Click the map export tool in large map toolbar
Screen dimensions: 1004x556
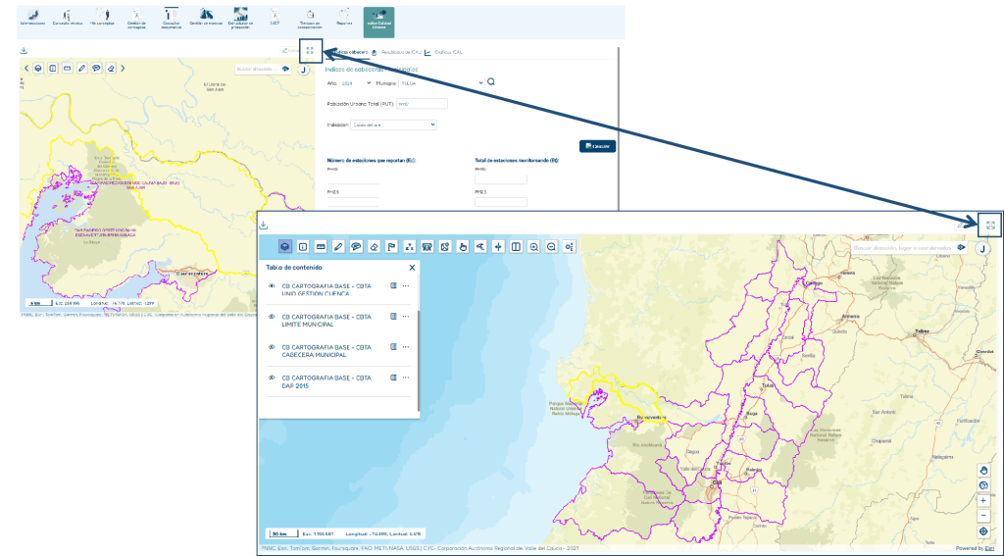(x=445, y=246)
